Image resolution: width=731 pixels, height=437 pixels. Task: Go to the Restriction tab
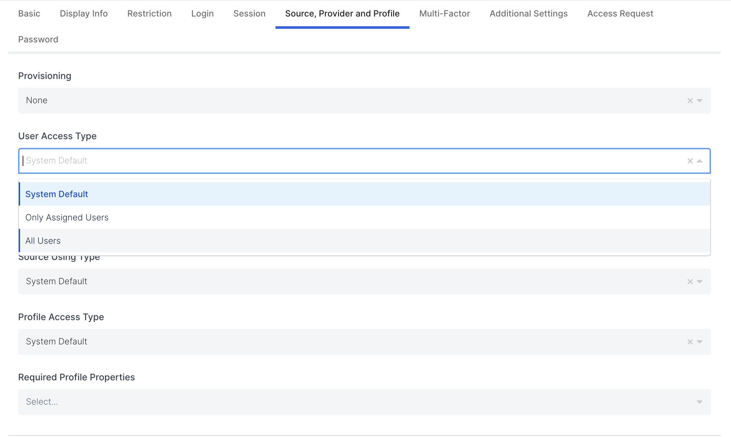click(149, 14)
